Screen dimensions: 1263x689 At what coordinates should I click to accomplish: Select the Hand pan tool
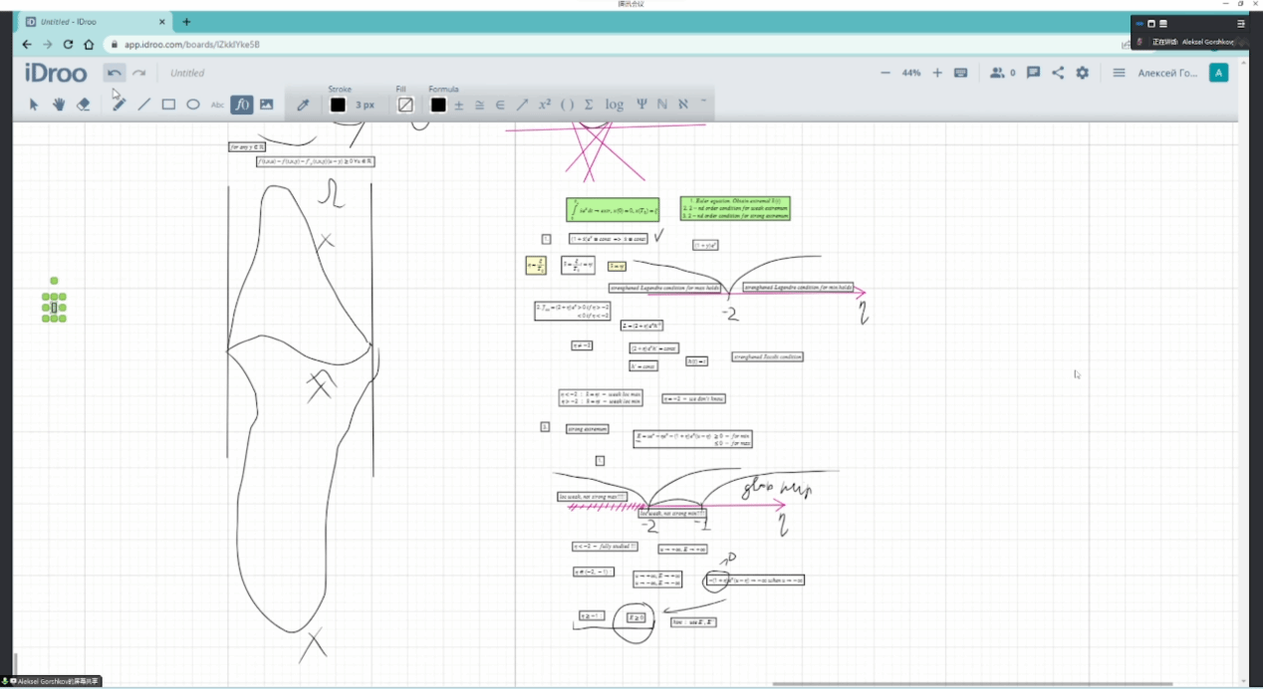tap(59, 105)
